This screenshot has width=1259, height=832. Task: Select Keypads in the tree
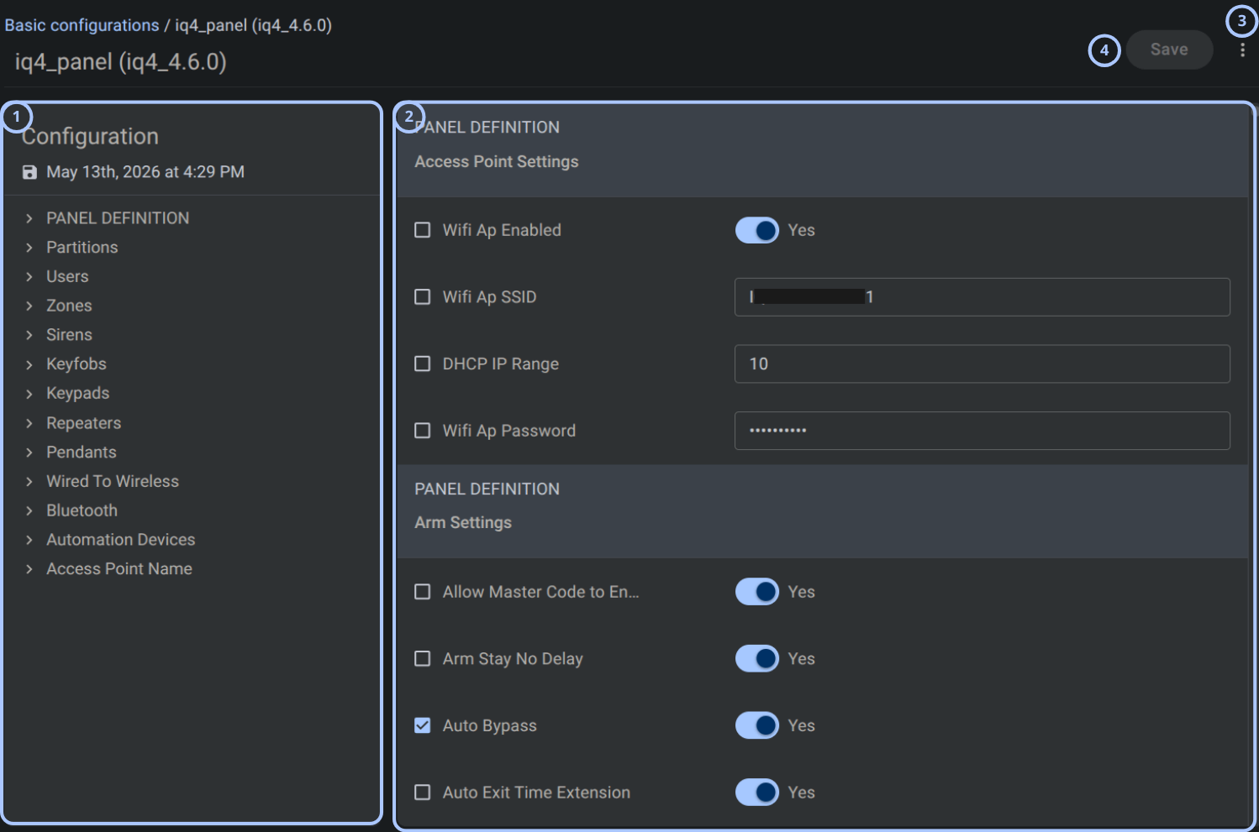pyautogui.click(x=78, y=394)
